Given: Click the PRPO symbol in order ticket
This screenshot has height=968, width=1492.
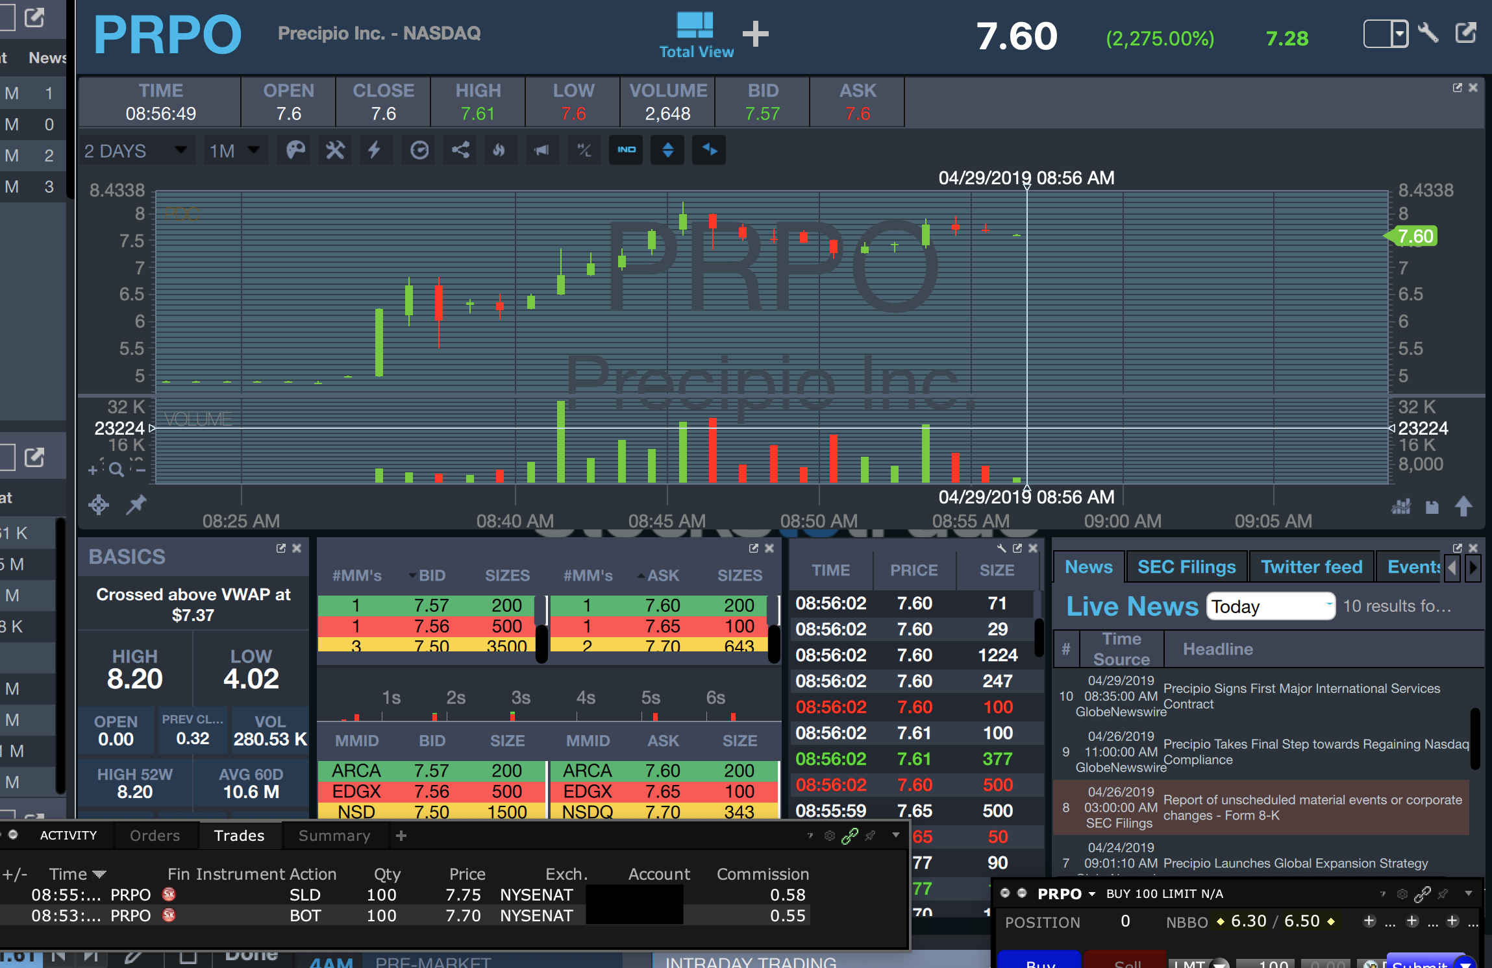Looking at the screenshot, I should click(x=1060, y=893).
